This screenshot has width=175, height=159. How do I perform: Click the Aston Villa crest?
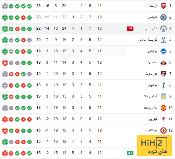click(163, 96)
